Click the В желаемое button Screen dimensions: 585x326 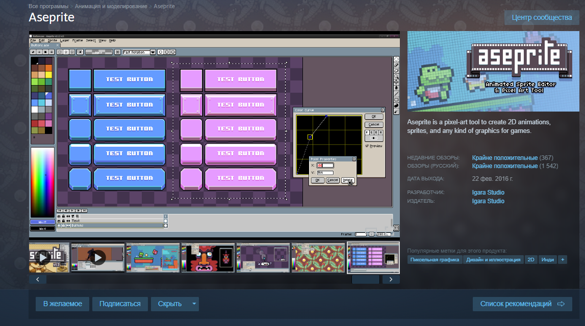point(63,304)
